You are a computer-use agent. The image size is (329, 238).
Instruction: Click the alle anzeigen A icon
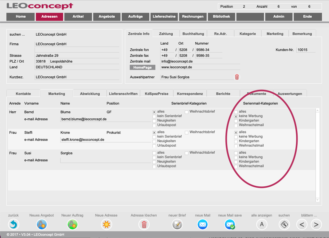pos(262,224)
